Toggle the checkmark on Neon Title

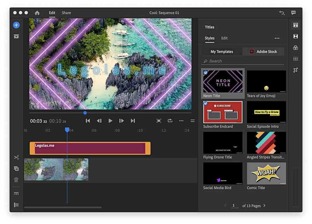tap(206, 73)
